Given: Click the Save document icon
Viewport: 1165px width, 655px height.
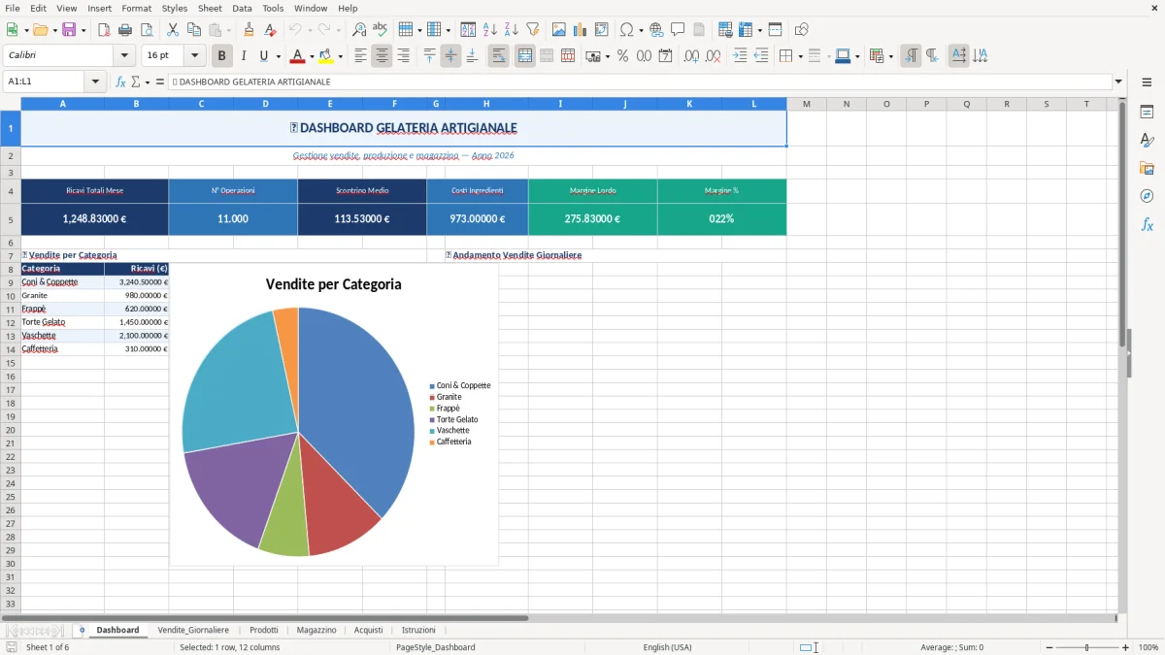Looking at the screenshot, I should point(69,30).
